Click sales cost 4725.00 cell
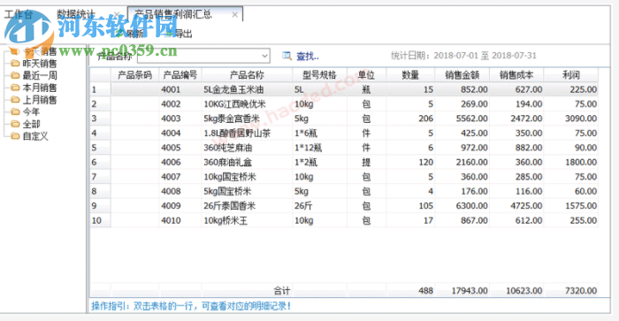This screenshot has height=321, width=619. click(x=516, y=206)
